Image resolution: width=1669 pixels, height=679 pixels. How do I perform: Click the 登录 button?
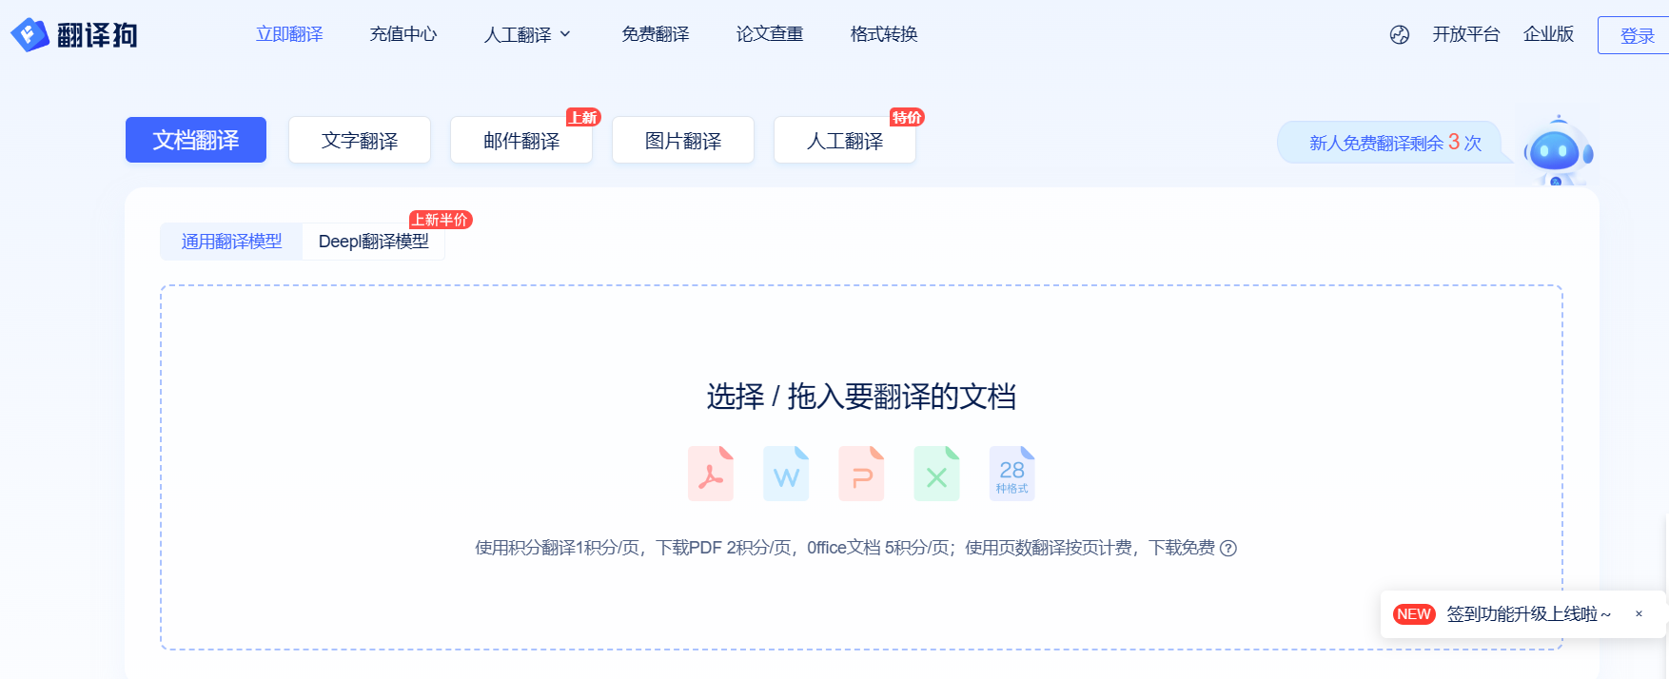[1637, 36]
